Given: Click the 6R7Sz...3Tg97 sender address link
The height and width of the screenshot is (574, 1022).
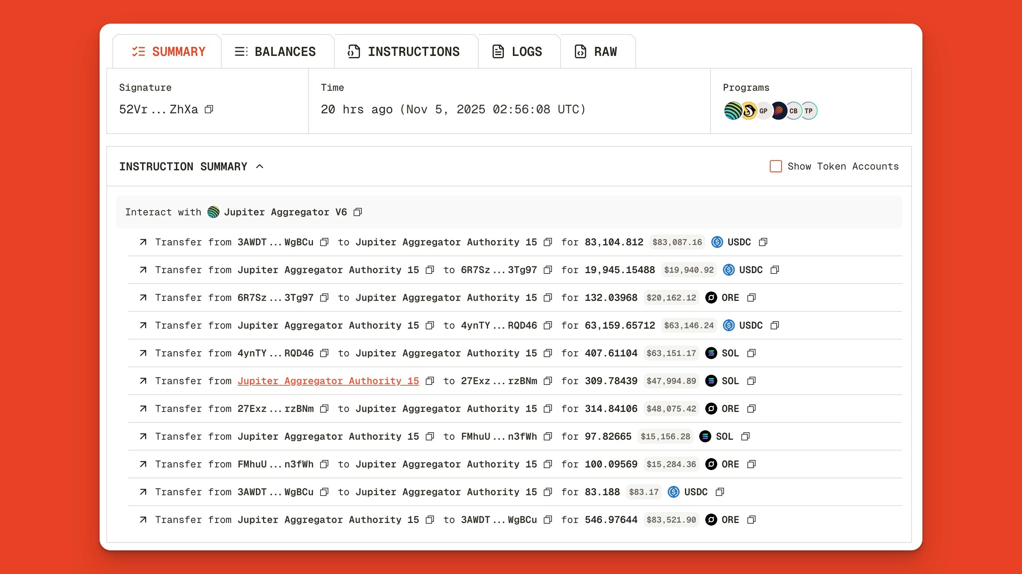Looking at the screenshot, I should pos(275,298).
